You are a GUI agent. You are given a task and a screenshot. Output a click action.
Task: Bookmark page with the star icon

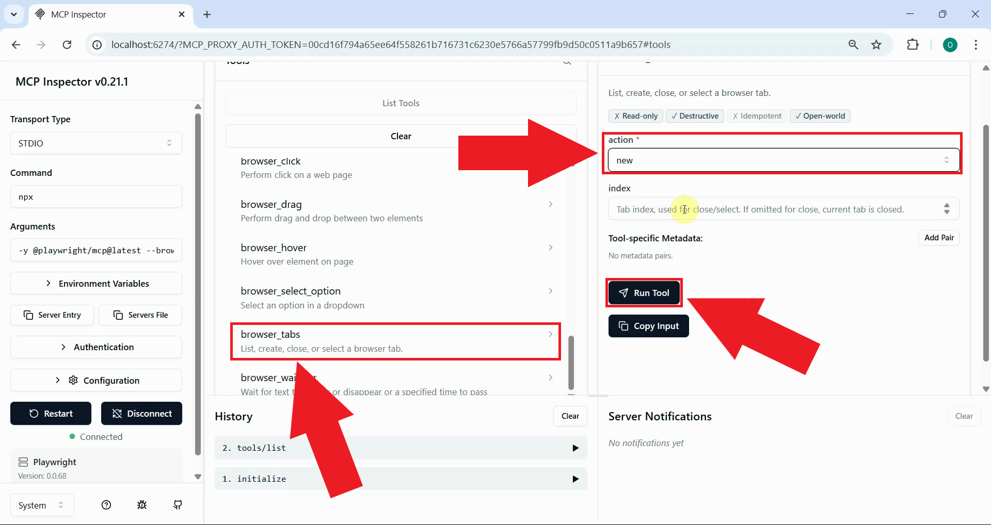click(876, 45)
